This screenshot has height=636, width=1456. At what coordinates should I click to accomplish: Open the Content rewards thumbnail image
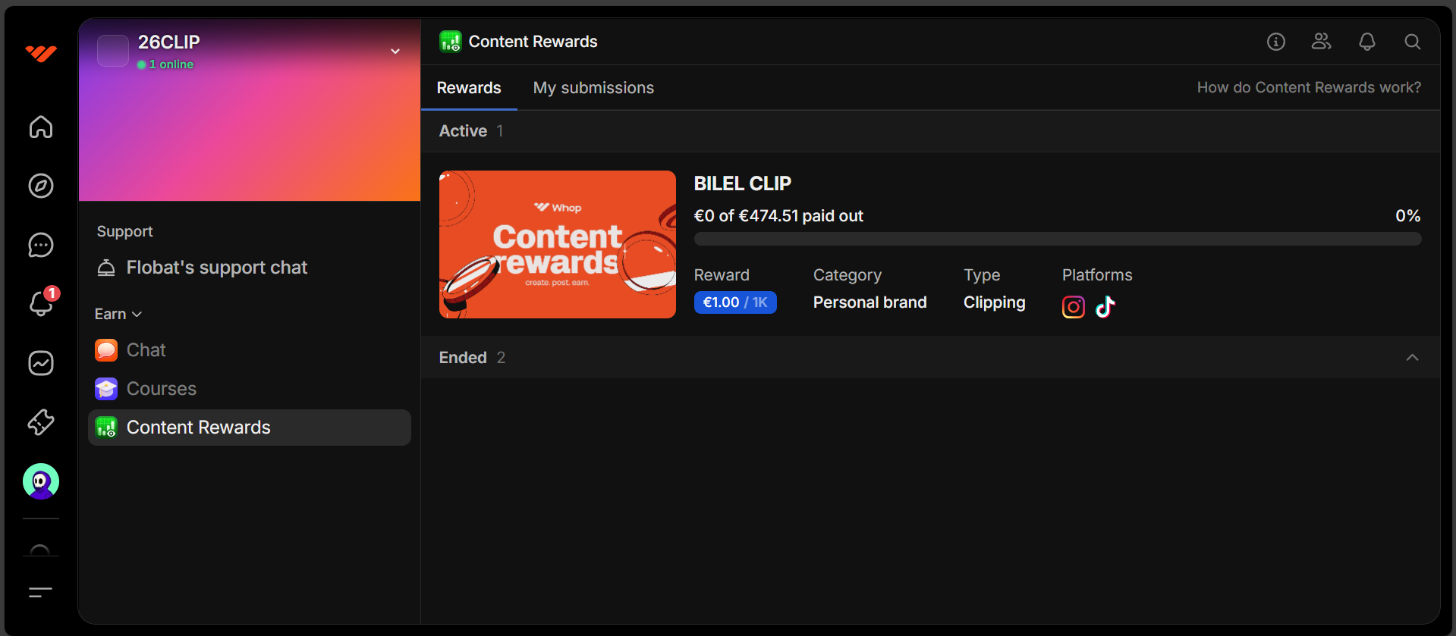point(558,244)
